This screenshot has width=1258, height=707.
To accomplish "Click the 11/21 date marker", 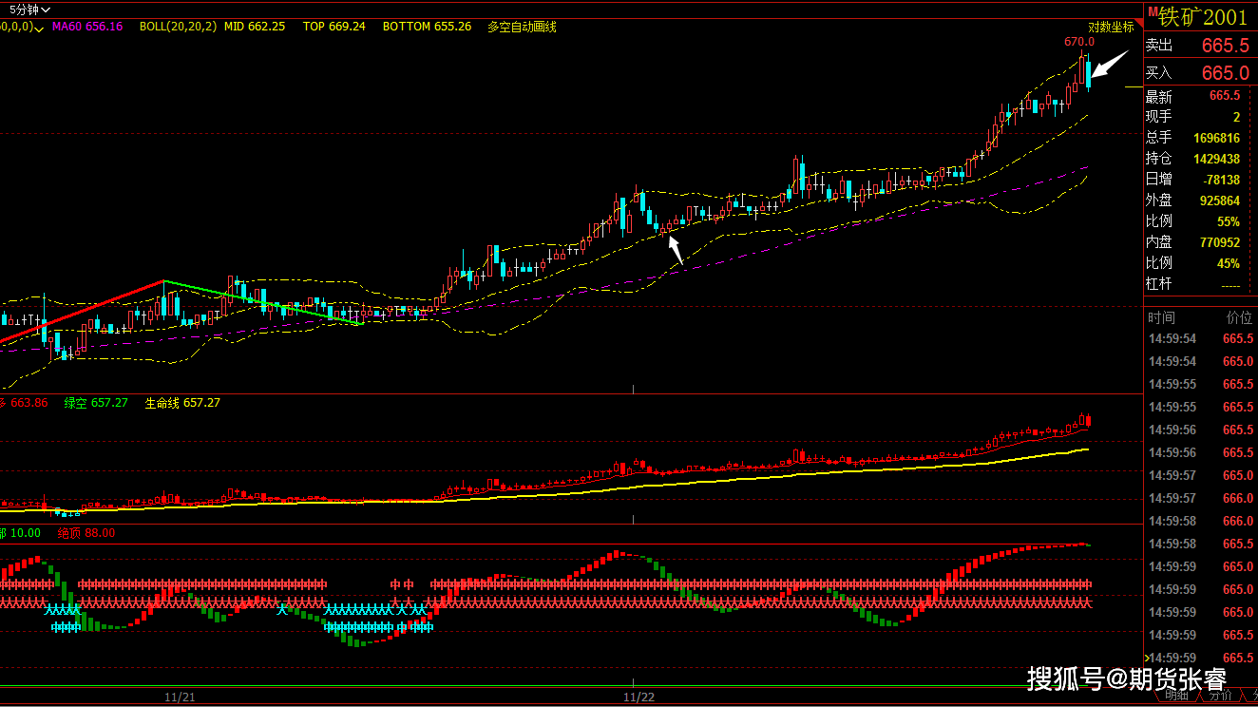I will tap(180, 697).
